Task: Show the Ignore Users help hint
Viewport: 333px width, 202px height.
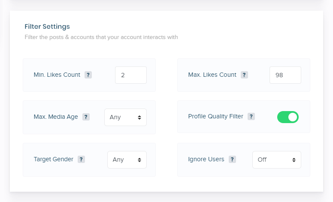Action: click(x=232, y=160)
